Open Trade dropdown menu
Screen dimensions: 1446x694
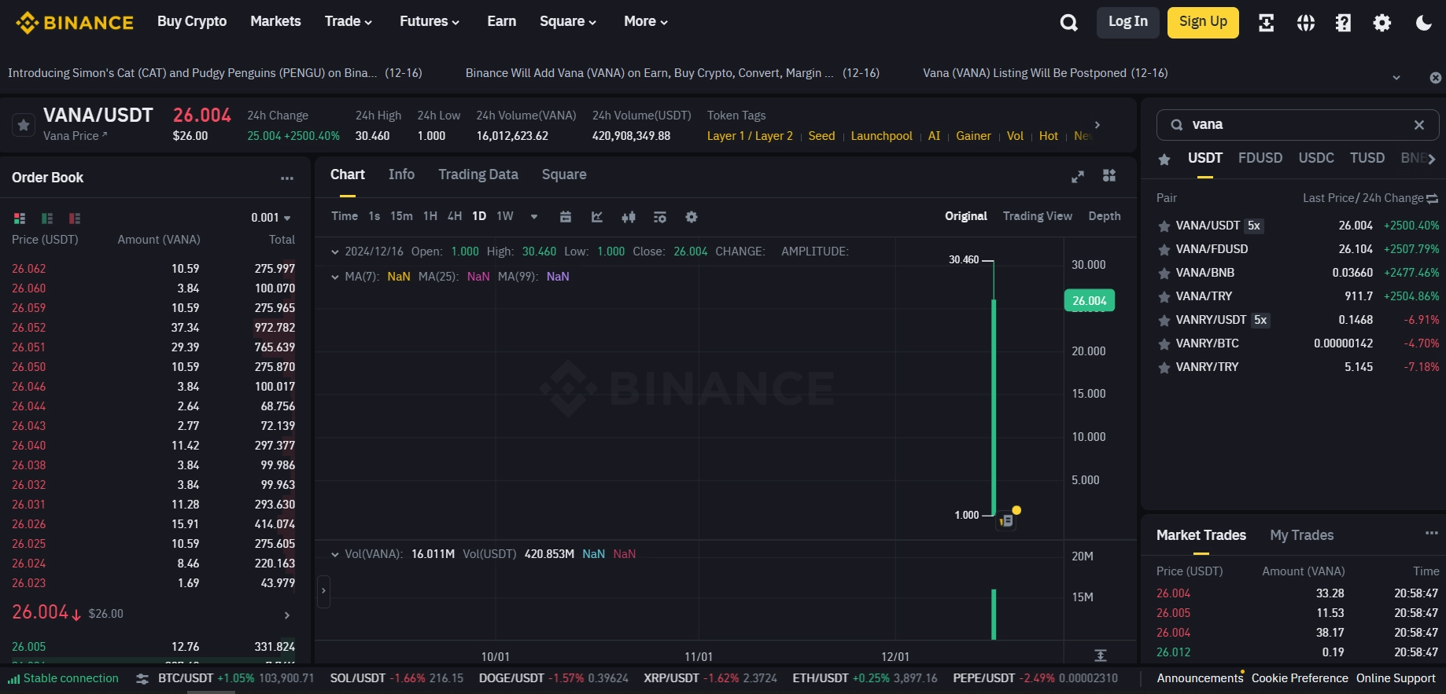349,21
